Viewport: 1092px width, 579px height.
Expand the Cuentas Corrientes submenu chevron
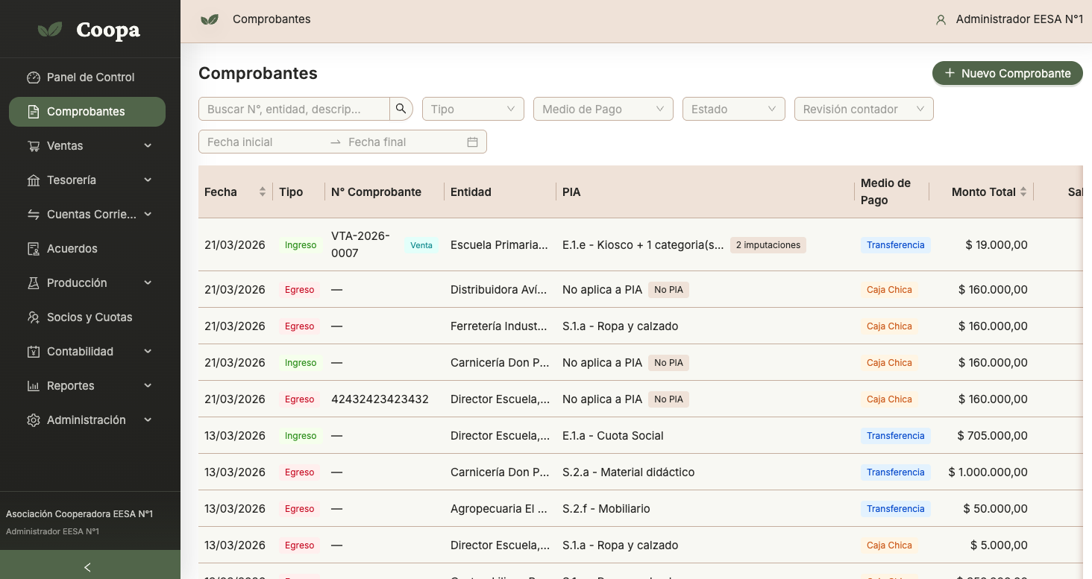tap(148, 215)
